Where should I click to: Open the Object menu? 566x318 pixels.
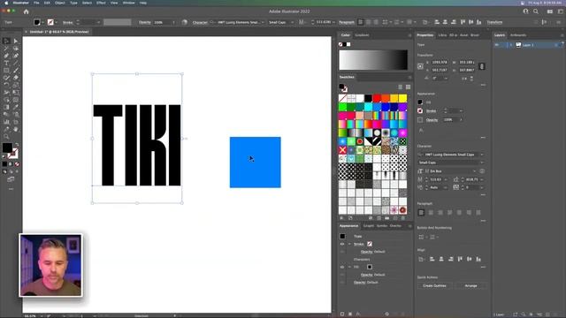coord(60,3)
